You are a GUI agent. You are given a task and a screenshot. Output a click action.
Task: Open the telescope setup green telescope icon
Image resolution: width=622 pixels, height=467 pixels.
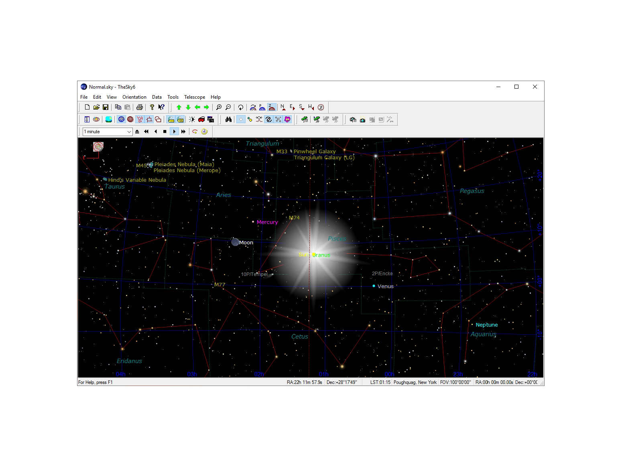(x=305, y=120)
